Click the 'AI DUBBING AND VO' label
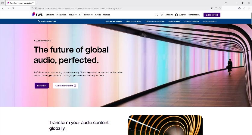252x135 pixels. click(x=42, y=41)
